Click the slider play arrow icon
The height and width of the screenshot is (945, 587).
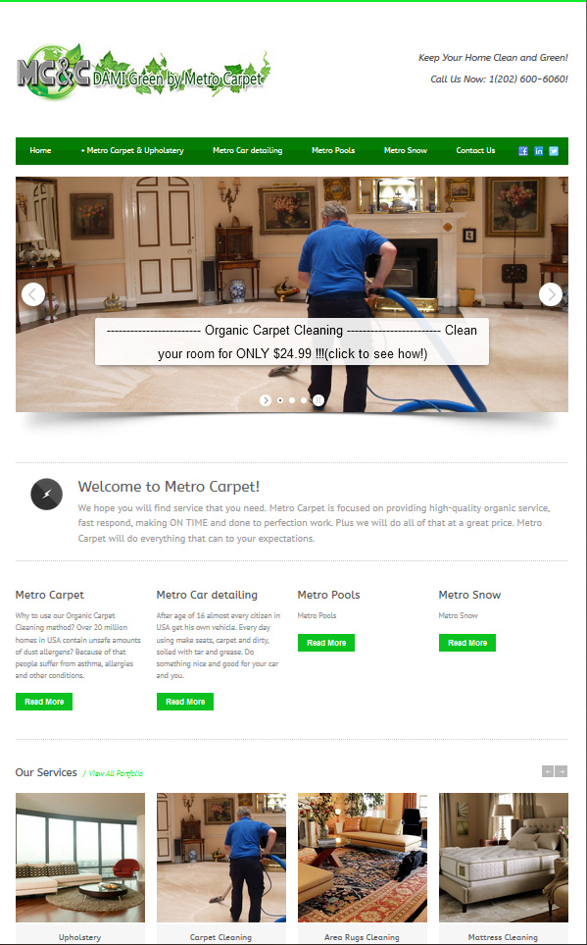pyautogui.click(x=266, y=400)
